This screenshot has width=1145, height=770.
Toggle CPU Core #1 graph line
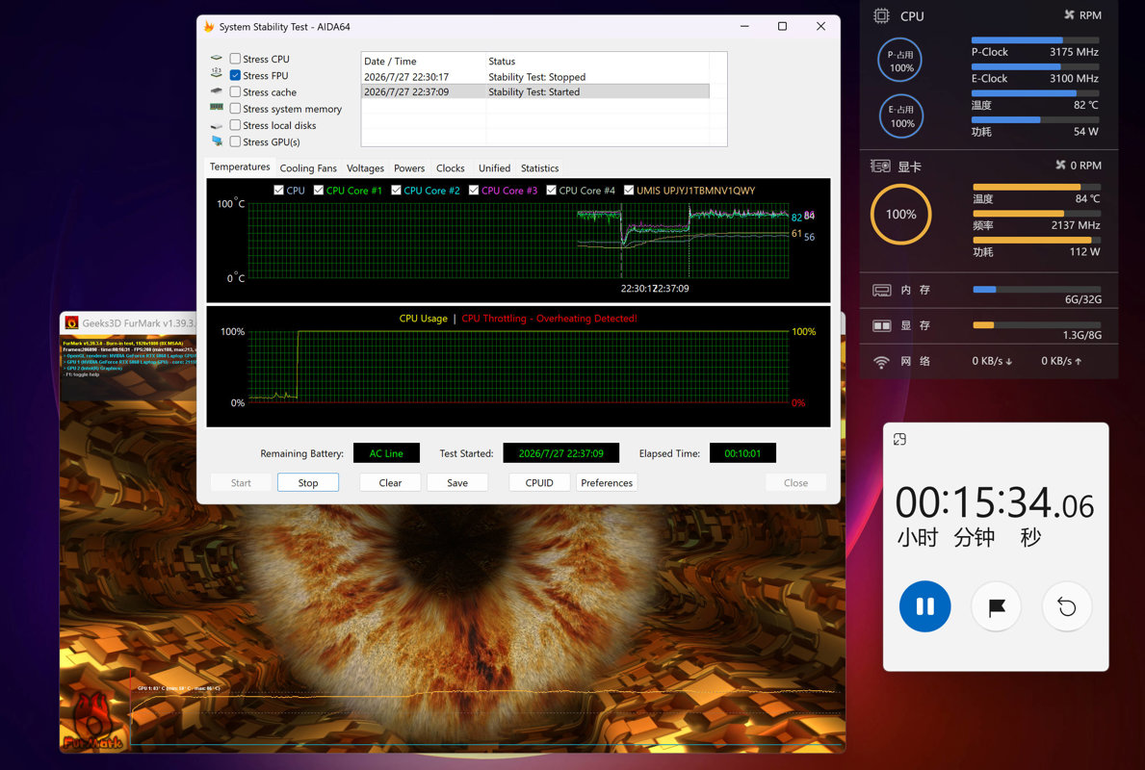pos(319,190)
